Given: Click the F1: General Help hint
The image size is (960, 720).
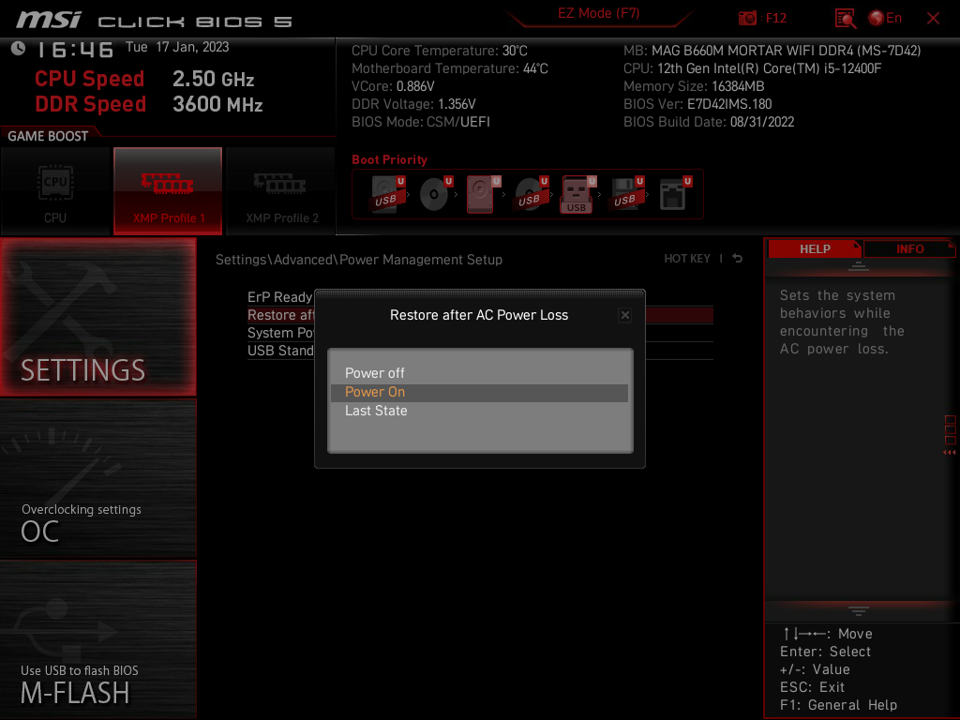Looking at the screenshot, I should point(838,705).
